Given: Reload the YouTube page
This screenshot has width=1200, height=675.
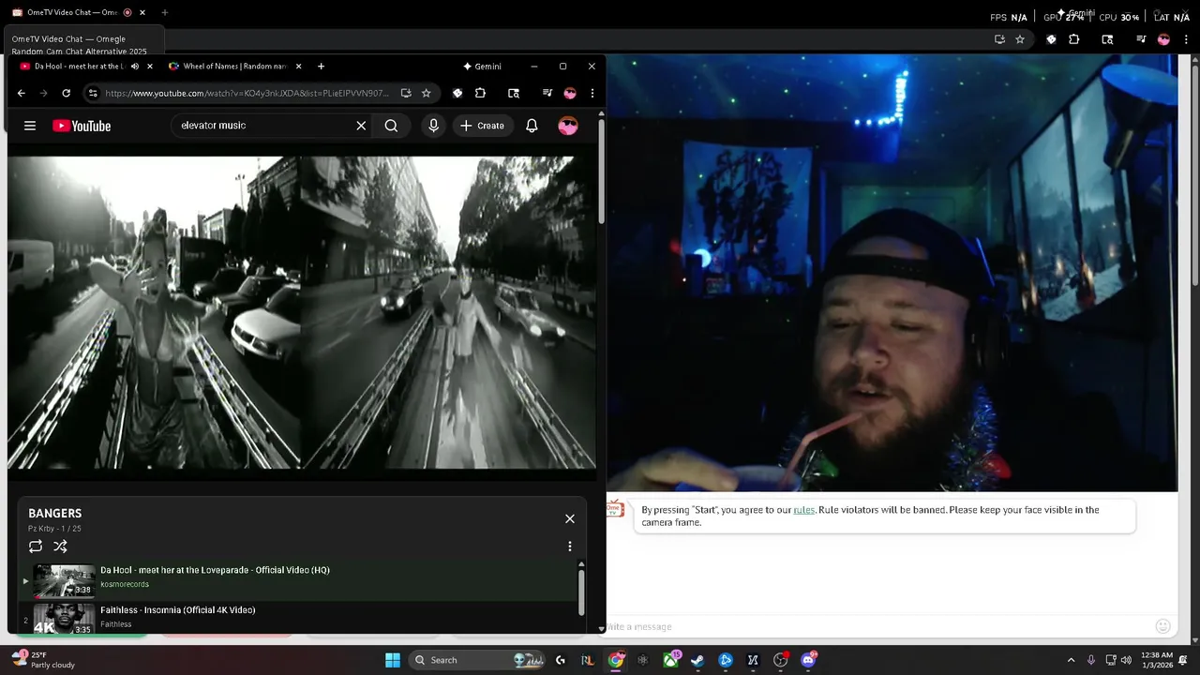Looking at the screenshot, I should 66,93.
